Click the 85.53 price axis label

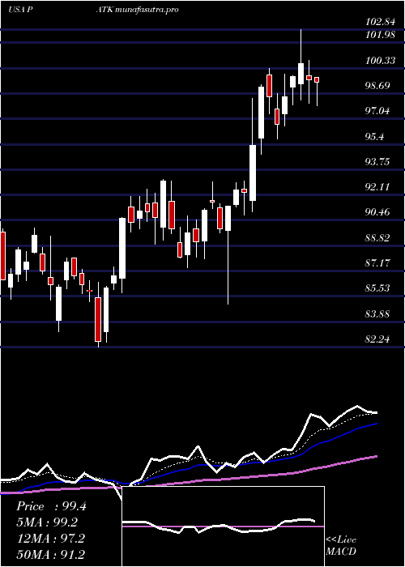[377, 288]
